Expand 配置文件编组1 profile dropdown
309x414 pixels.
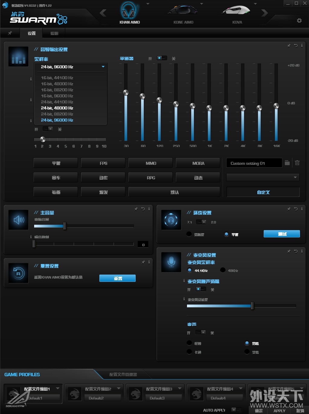pos(57,388)
